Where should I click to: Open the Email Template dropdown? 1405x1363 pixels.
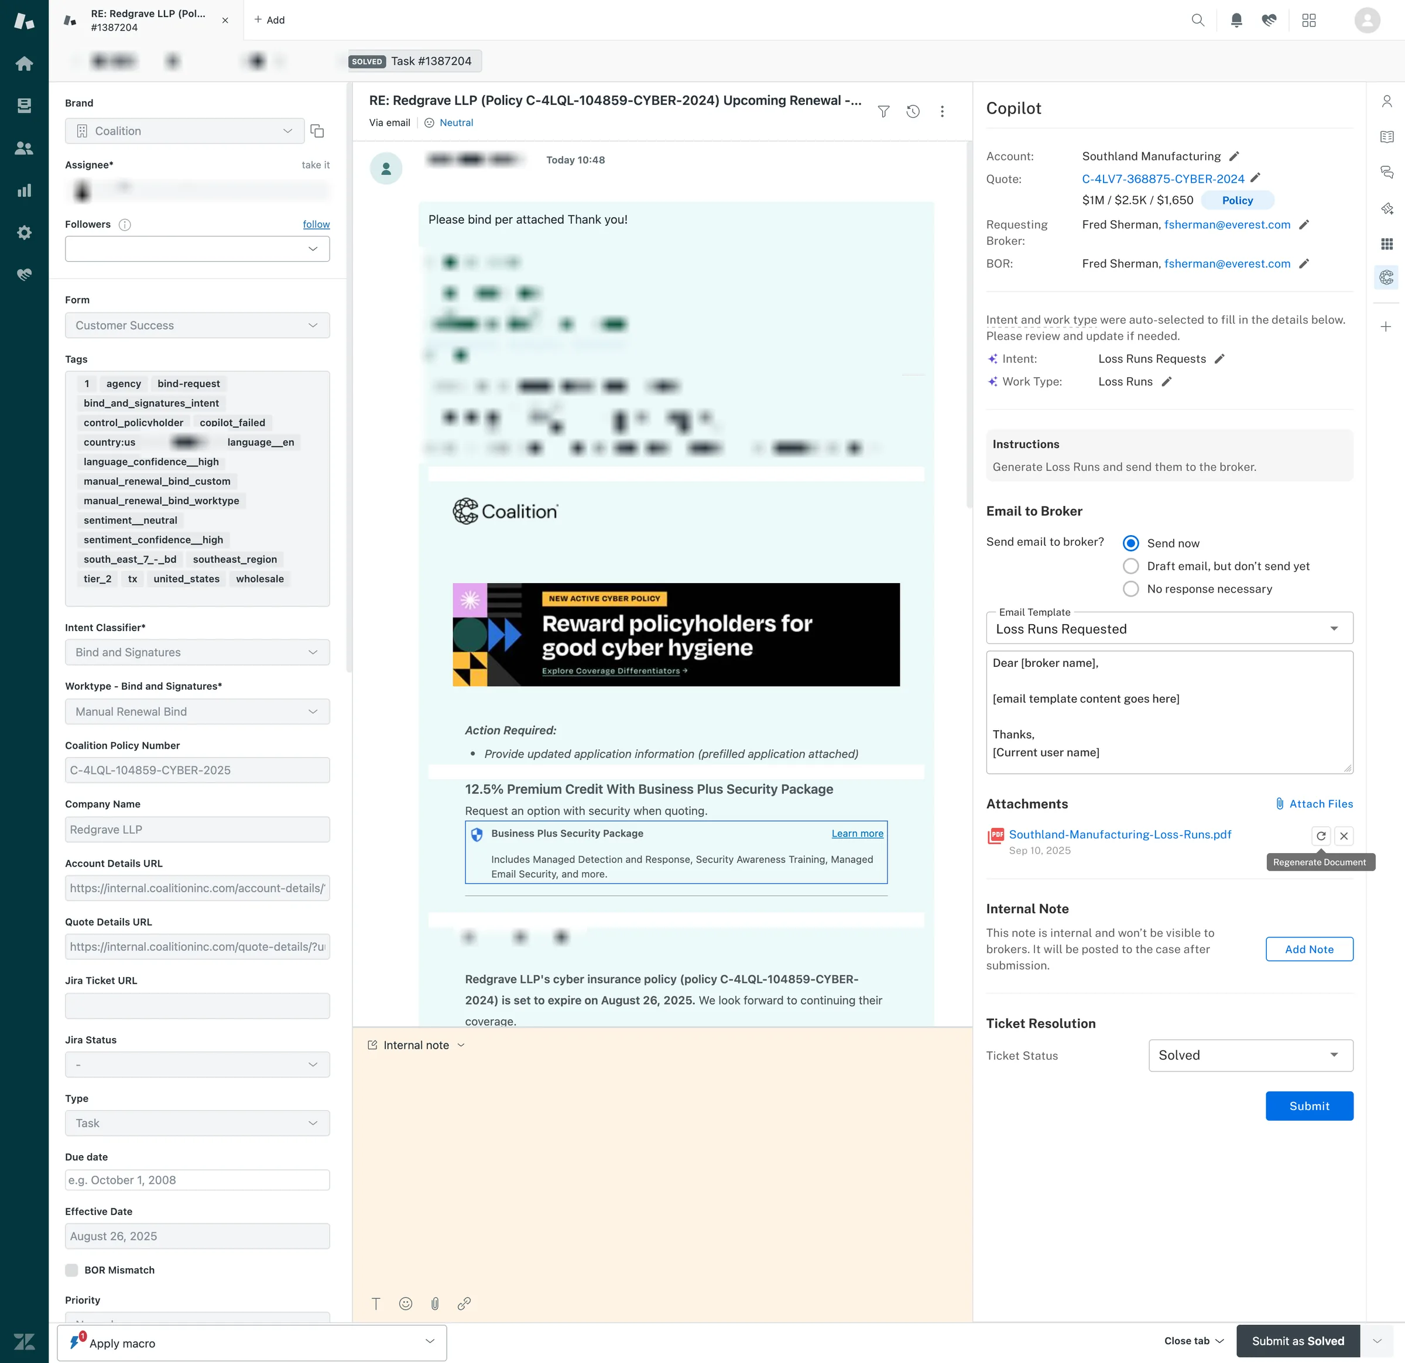pyautogui.click(x=1169, y=629)
